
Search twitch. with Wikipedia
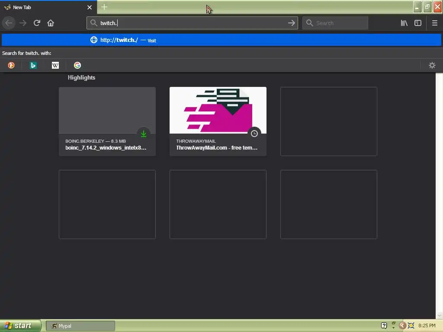tap(55, 65)
